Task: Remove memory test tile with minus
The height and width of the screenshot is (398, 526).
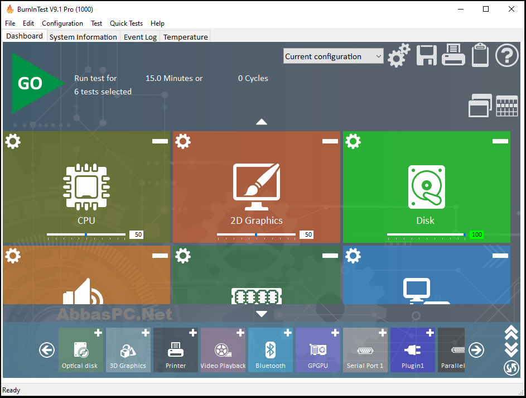Action: pyautogui.click(x=330, y=256)
